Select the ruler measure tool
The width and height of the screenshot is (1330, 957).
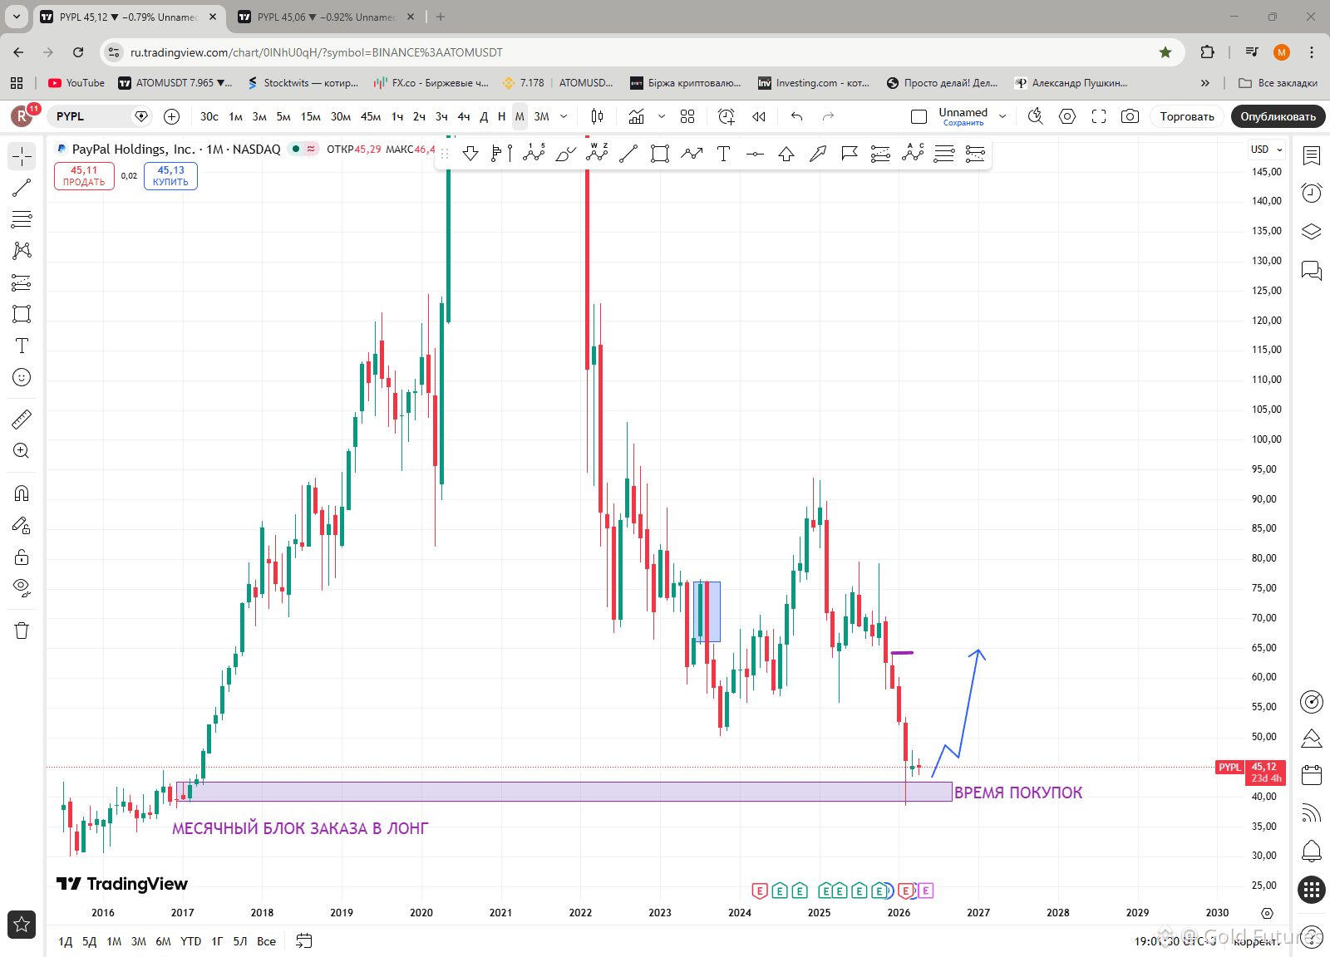pyautogui.click(x=22, y=419)
